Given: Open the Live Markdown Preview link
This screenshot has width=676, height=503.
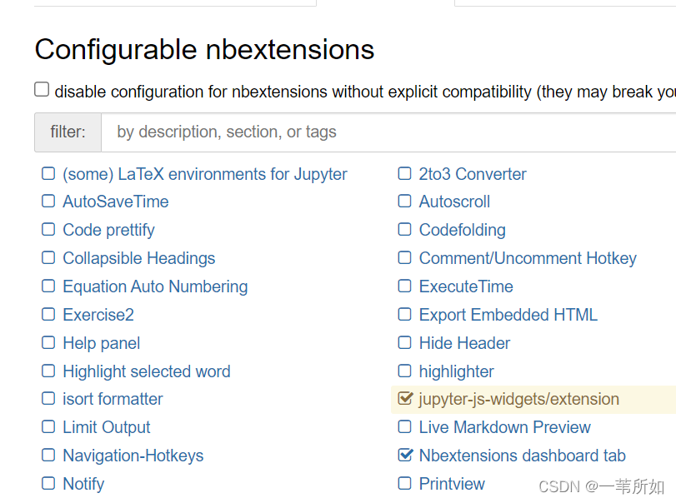Looking at the screenshot, I should pyautogui.click(x=504, y=427).
